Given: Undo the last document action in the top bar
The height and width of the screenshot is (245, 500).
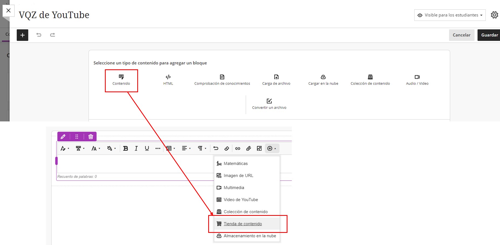Looking at the screenshot, I should (x=39, y=35).
